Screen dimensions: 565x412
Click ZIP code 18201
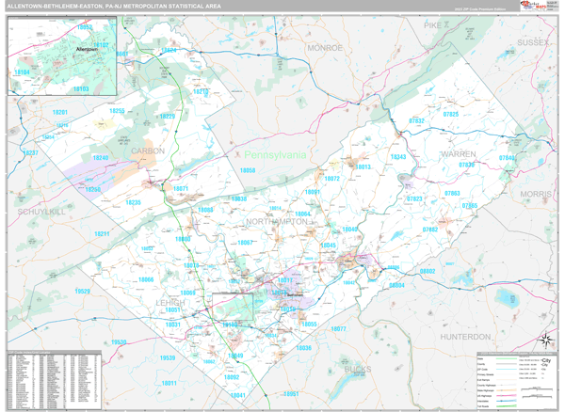click(60, 112)
